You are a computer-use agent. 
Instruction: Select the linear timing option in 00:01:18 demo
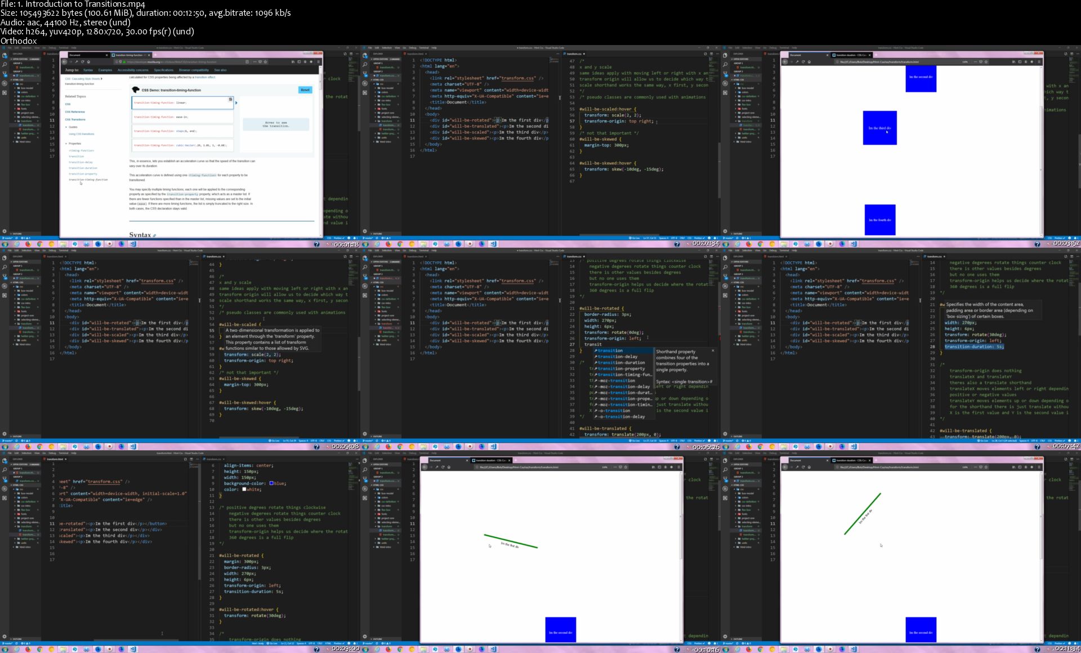182,103
